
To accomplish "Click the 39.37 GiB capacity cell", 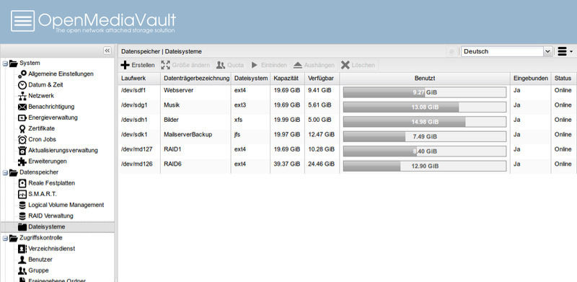I will tap(287, 164).
